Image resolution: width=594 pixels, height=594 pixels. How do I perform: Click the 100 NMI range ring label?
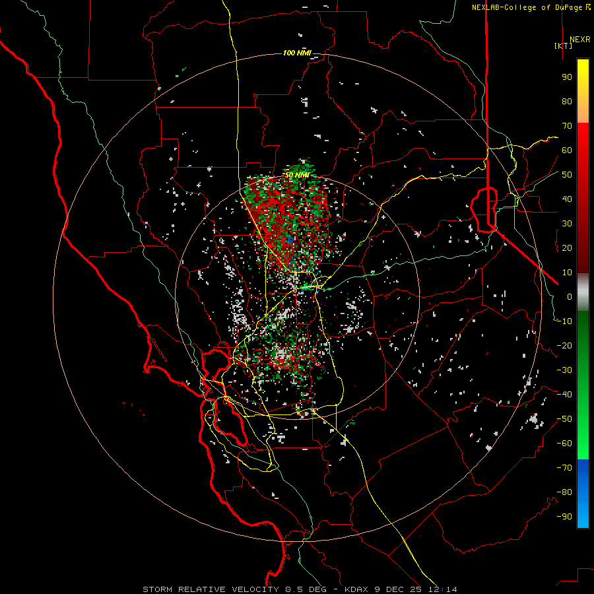297,53
